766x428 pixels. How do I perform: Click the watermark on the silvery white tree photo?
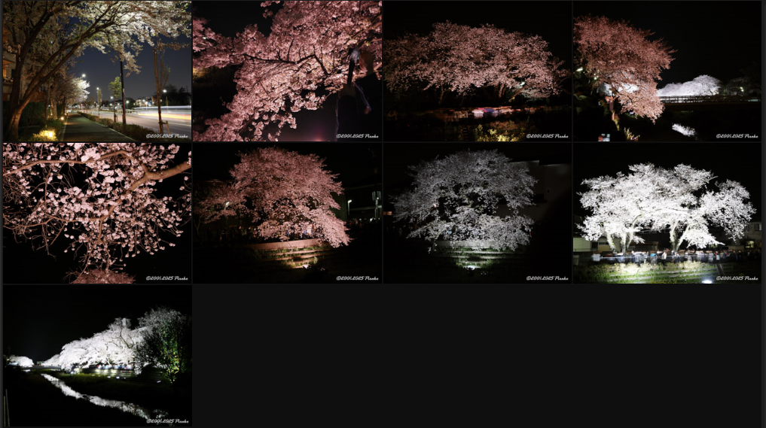(x=548, y=278)
